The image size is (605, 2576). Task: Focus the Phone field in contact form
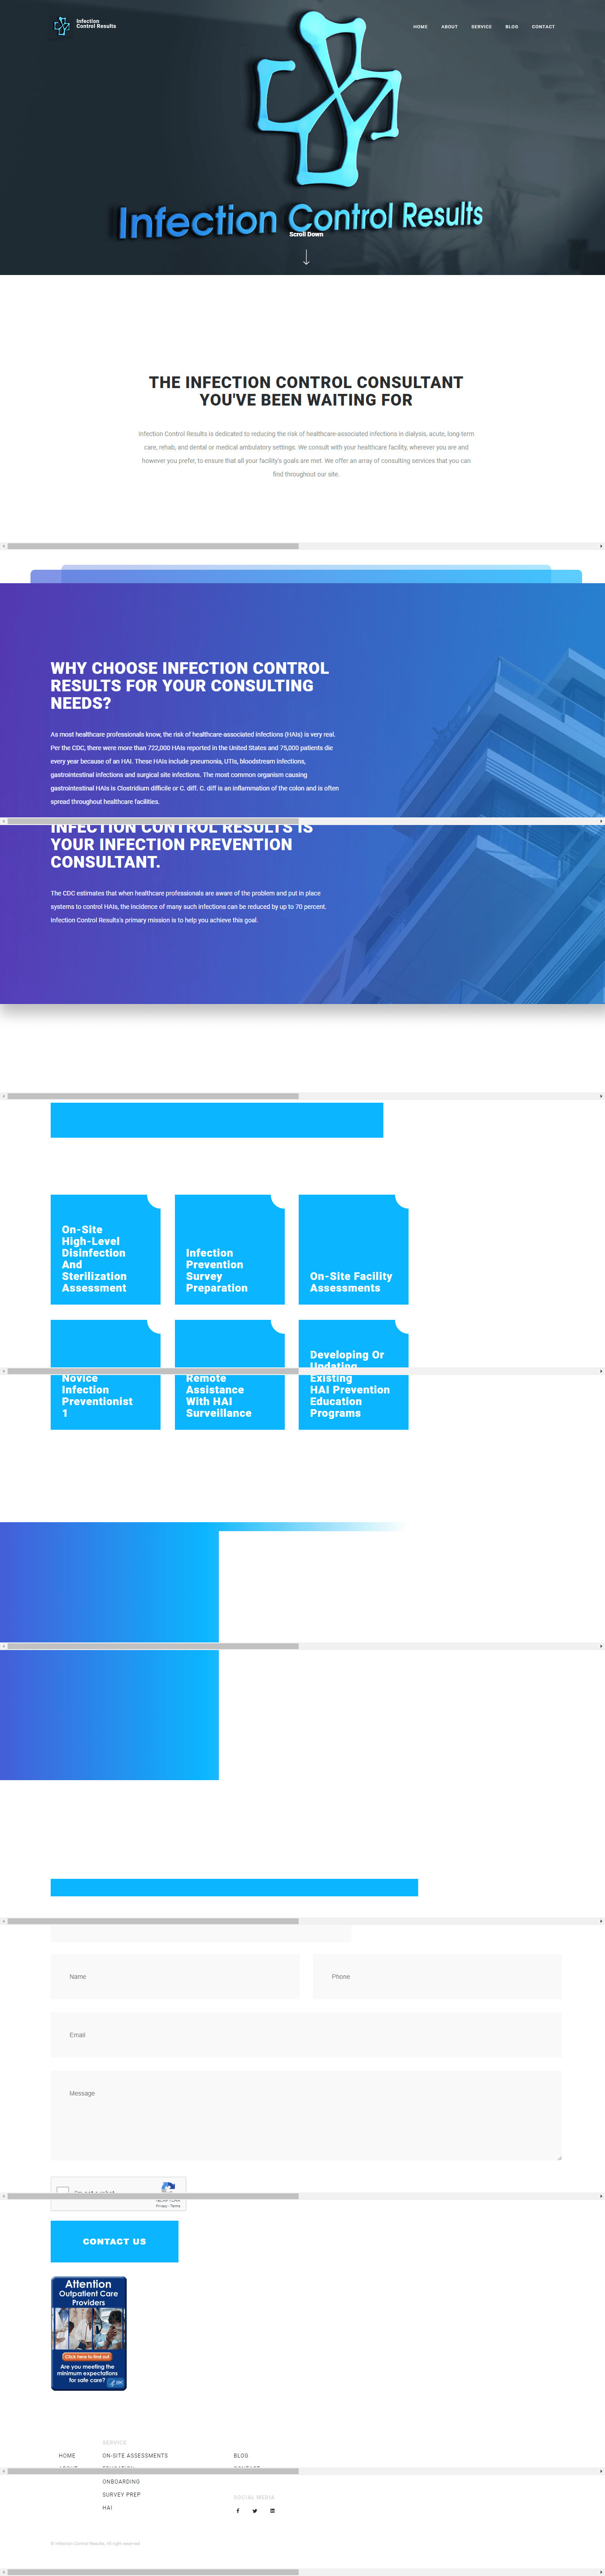pyautogui.click(x=437, y=1976)
